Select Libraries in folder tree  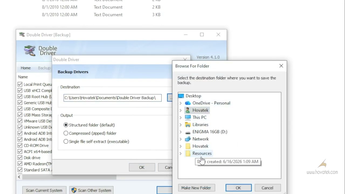click(x=200, y=125)
